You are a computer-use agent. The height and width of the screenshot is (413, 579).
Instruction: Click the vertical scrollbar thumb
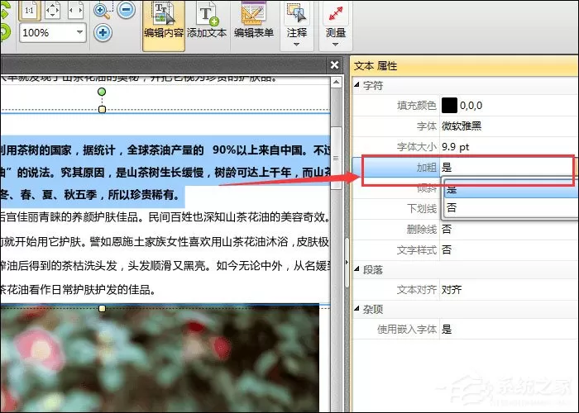coord(336,159)
